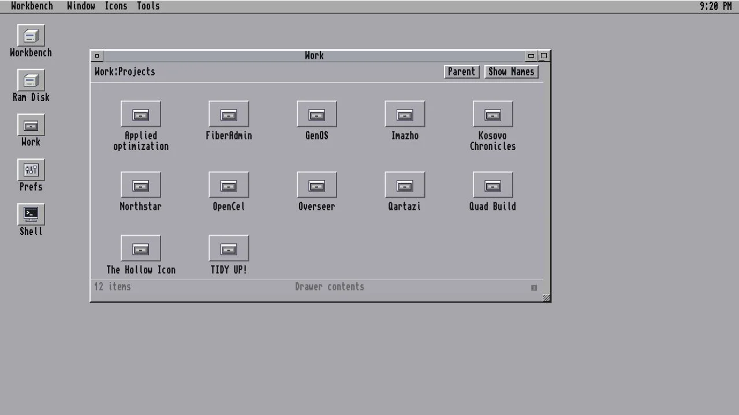Select the GenOS drawer icon

tap(316, 114)
